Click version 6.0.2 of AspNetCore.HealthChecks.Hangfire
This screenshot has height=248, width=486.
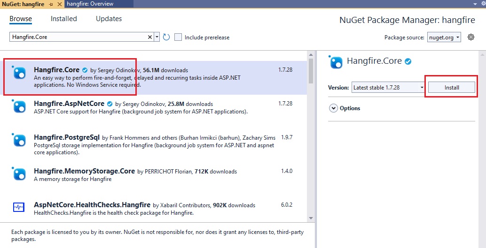(287, 205)
